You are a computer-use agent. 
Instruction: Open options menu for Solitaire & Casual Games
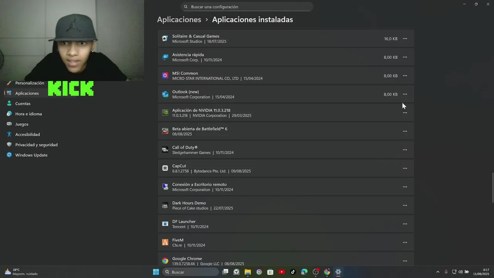[x=405, y=39]
